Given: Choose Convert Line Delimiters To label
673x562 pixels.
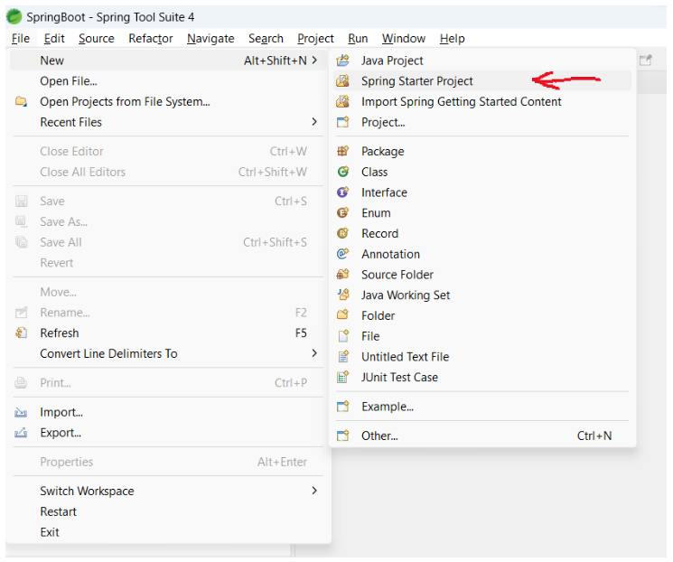Looking at the screenshot, I should (x=108, y=354).
